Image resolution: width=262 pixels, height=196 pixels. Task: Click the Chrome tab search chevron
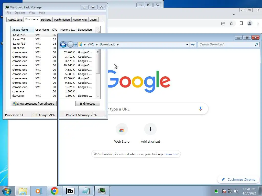[234, 14]
